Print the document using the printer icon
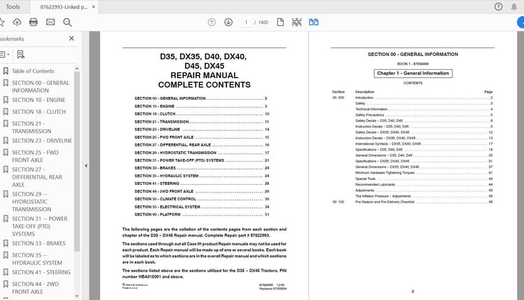Image resolution: width=524 pixels, height=300 pixels. (x=34, y=22)
